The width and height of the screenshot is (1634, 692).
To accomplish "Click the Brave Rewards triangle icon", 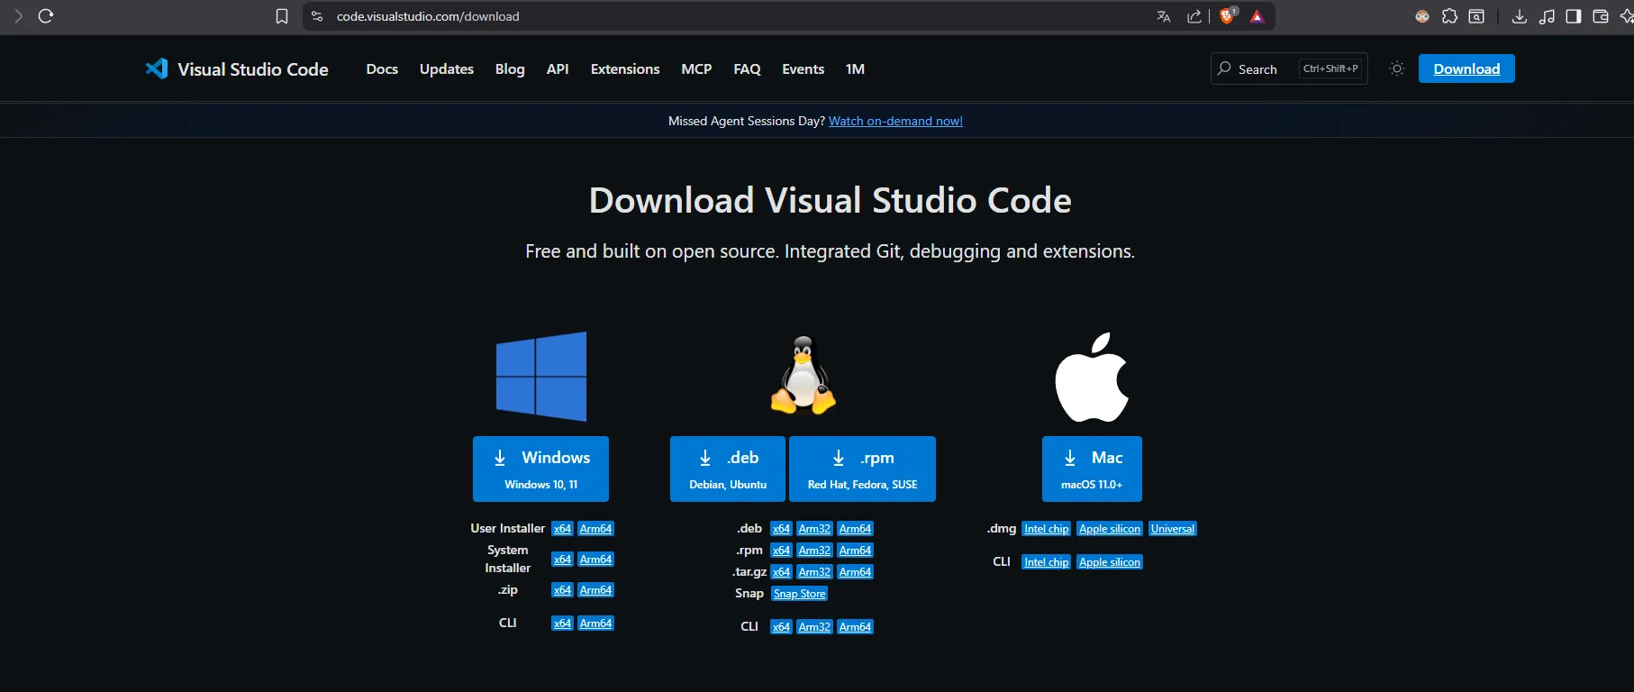I will [1257, 16].
